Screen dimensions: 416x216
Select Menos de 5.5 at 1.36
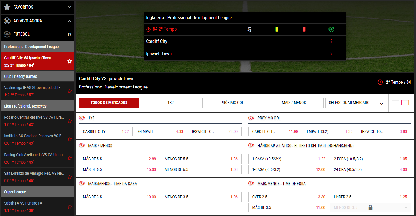pyautogui.click(x=201, y=159)
